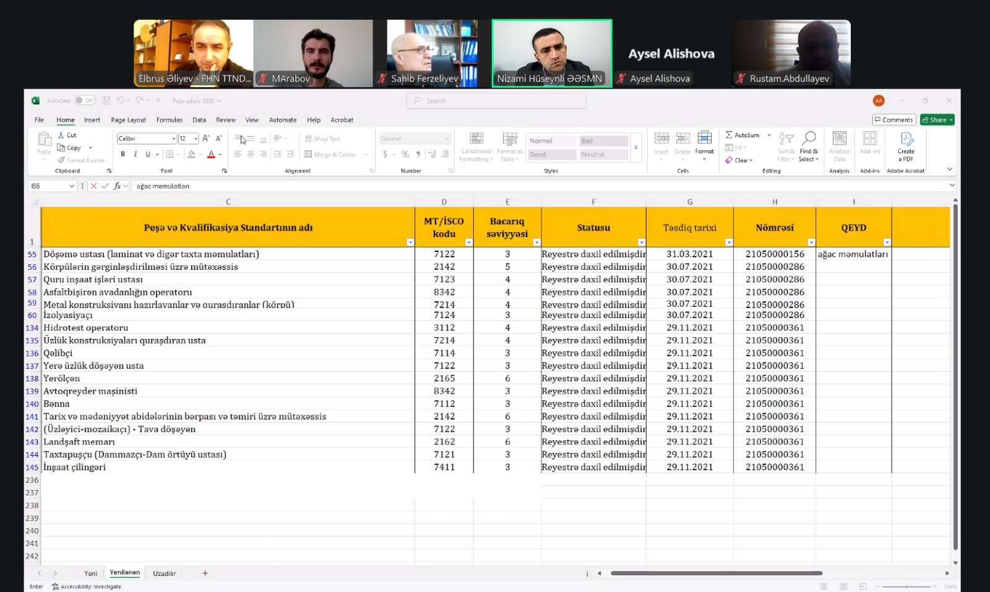Open the Comments button
Screen dimensions: 990x592
tap(893, 120)
